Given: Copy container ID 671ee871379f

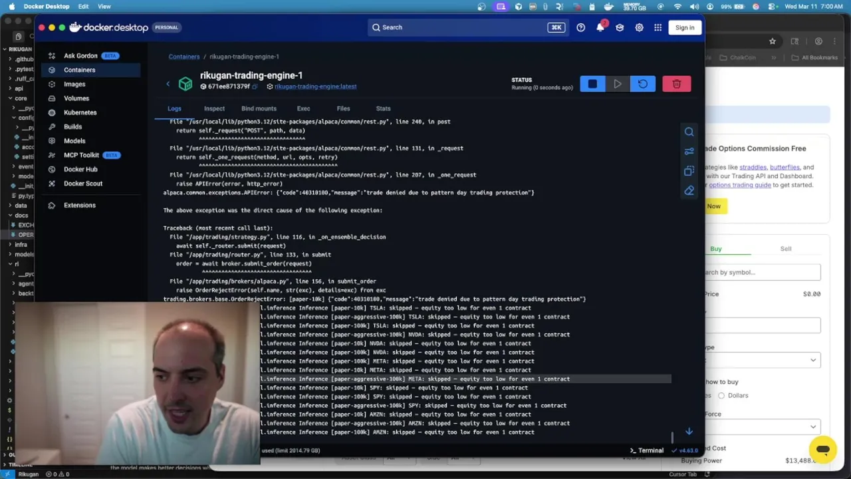Looking at the screenshot, I should pos(255,86).
